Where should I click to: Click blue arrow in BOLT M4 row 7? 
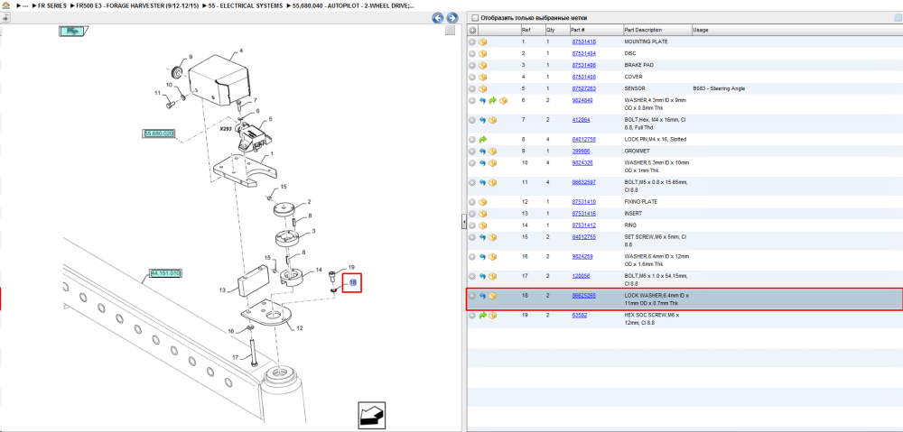pyautogui.click(x=482, y=120)
